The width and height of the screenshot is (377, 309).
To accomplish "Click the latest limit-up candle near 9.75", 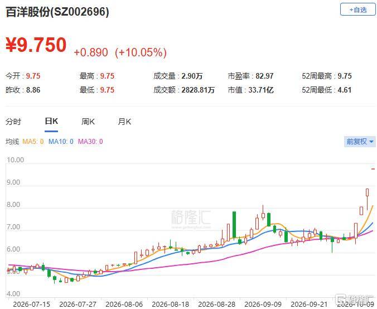I will tap(373, 169).
